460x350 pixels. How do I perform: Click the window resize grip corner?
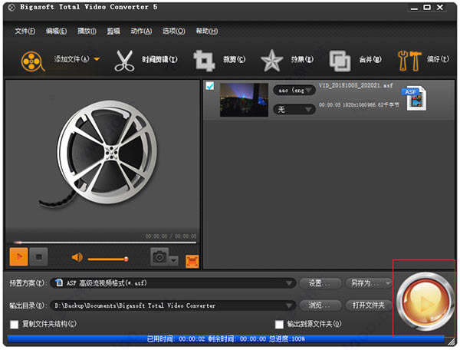(x=452, y=341)
